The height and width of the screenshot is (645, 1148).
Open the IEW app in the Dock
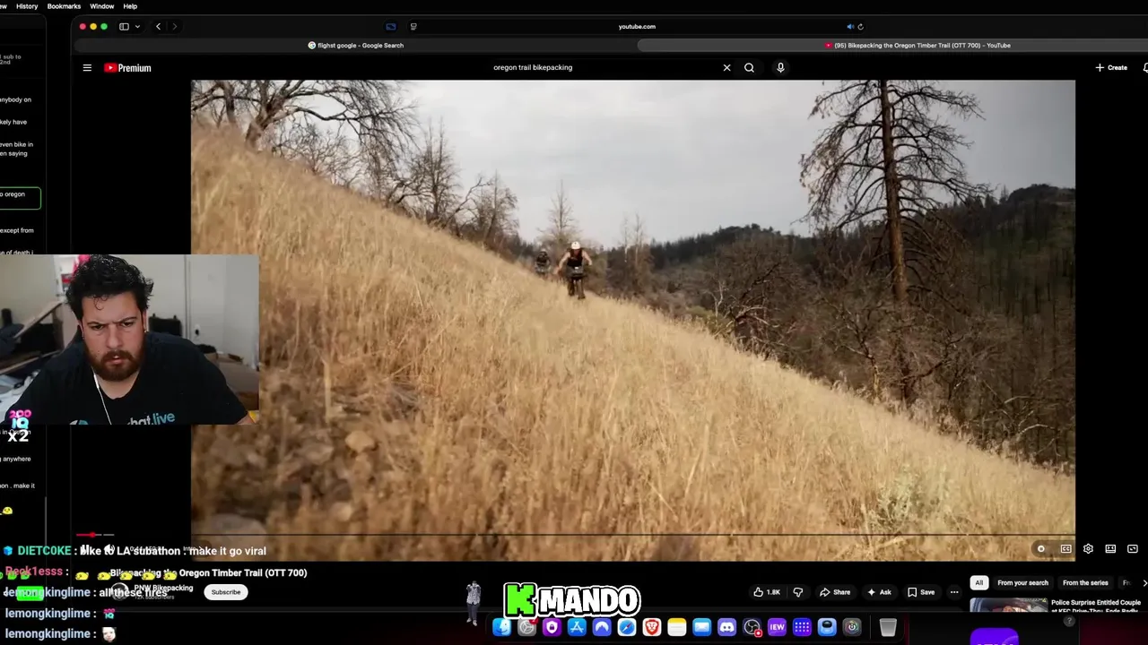[x=777, y=628]
